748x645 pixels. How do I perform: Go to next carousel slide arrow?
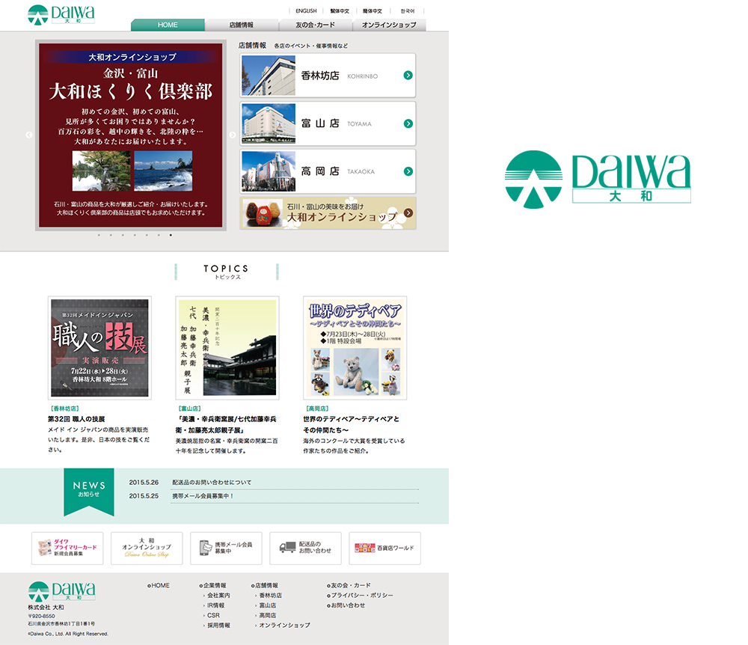click(233, 135)
